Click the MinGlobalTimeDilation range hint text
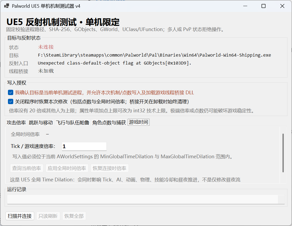The width and height of the screenshot is (292, 226). (123, 156)
